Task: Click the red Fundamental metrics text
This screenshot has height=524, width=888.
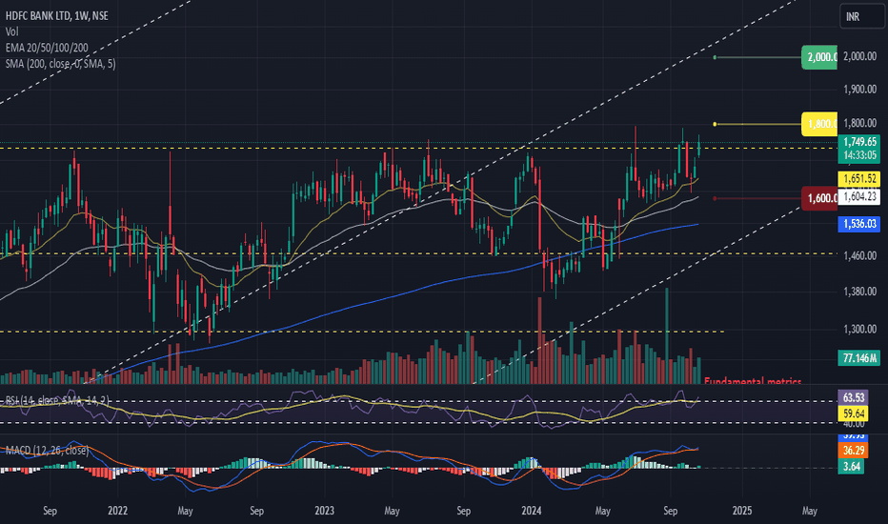Action: 753,381
